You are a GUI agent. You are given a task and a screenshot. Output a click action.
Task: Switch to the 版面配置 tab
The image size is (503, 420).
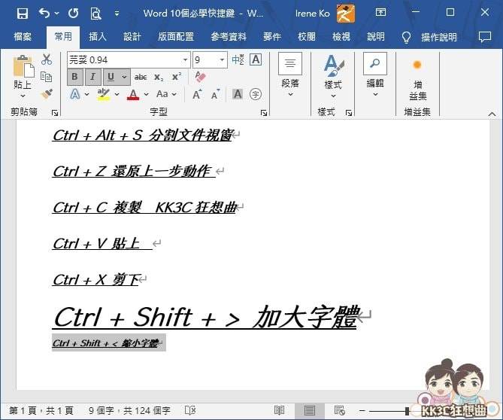pos(176,37)
